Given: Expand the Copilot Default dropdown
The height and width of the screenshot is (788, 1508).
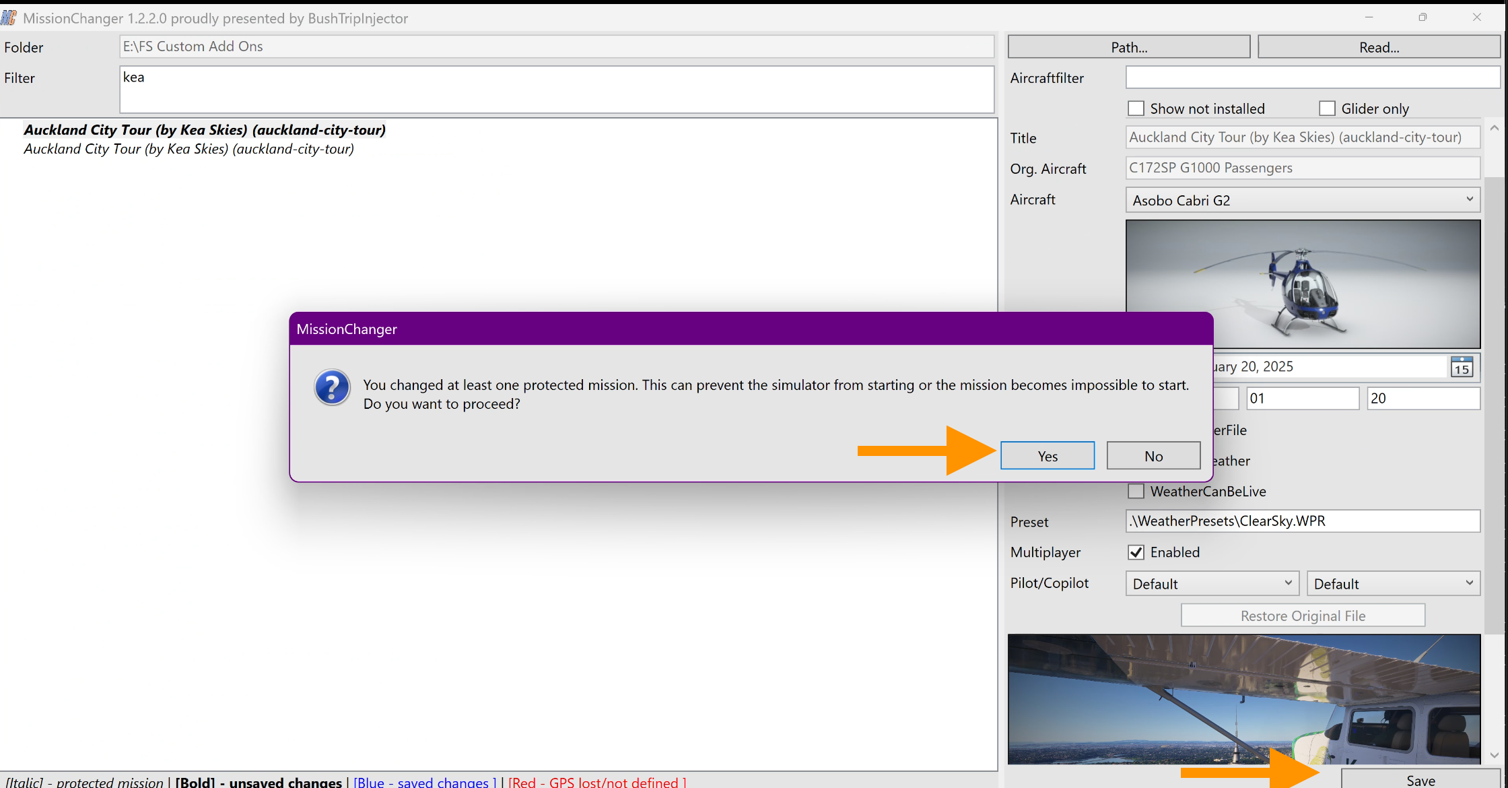Looking at the screenshot, I should [1393, 583].
